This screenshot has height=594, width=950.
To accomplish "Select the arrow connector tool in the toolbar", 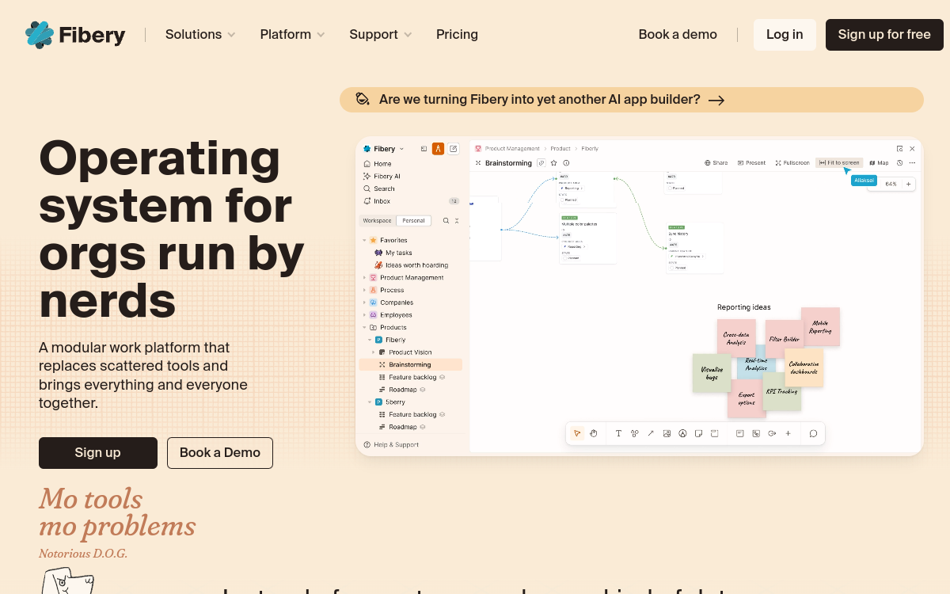I will pyautogui.click(x=651, y=433).
